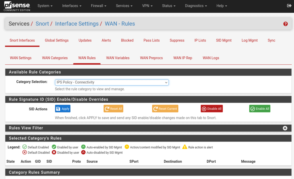The width and height of the screenshot is (294, 179).
Task: Open the WAN Variables tab
Action: pyautogui.click(x=118, y=58)
